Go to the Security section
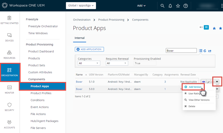 [x=9, y=107]
